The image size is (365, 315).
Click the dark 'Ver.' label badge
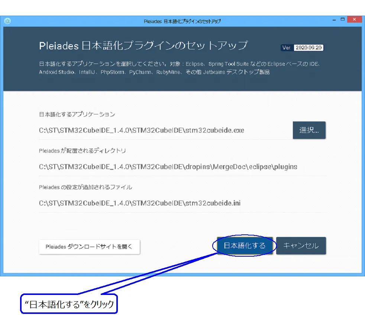coord(287,48)
